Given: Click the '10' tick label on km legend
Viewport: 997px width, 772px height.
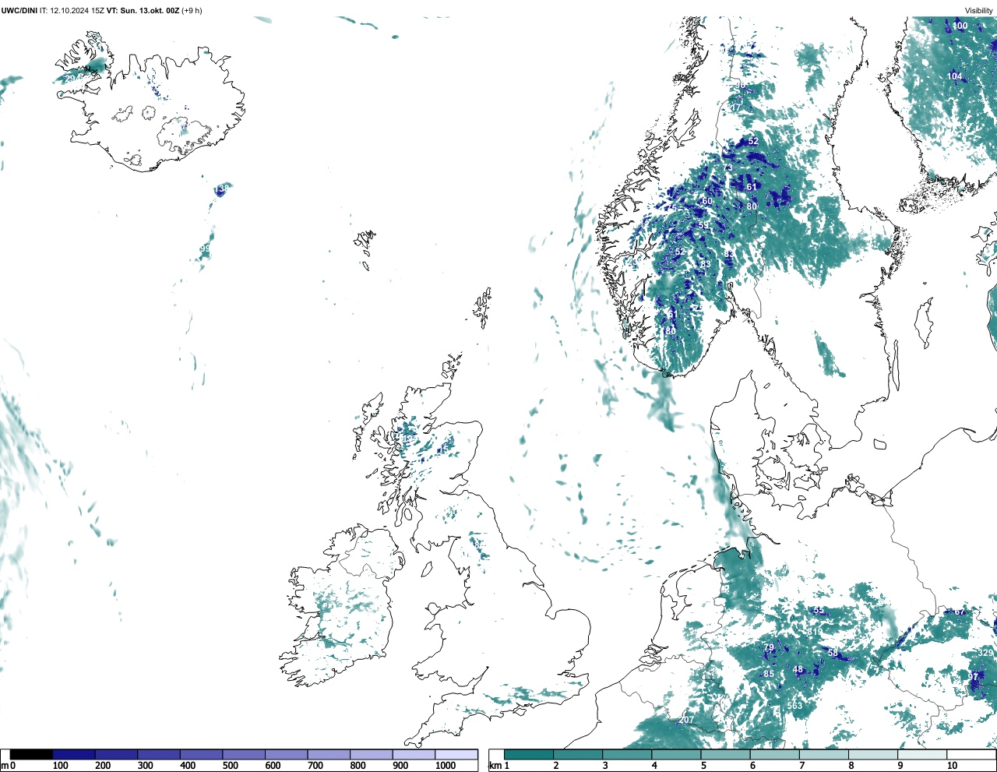Looking at the screenshot, I should 952,766.
